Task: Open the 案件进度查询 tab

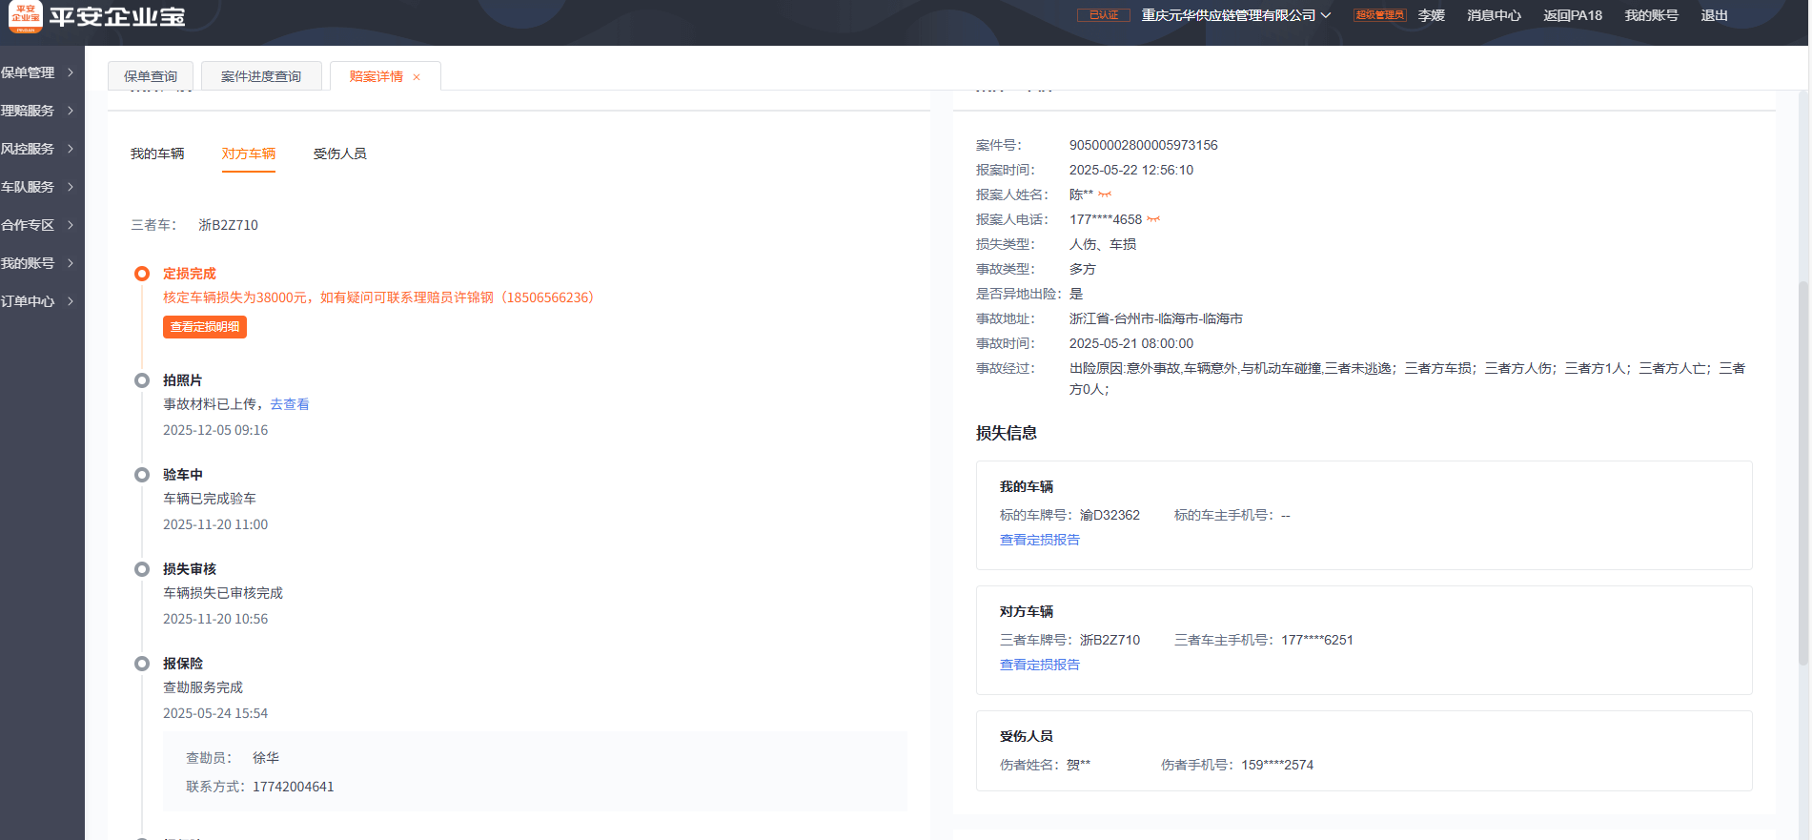Action: pos(260,76)
